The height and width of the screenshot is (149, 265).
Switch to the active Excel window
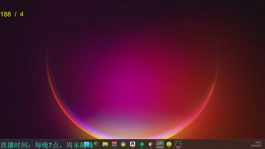160,144
